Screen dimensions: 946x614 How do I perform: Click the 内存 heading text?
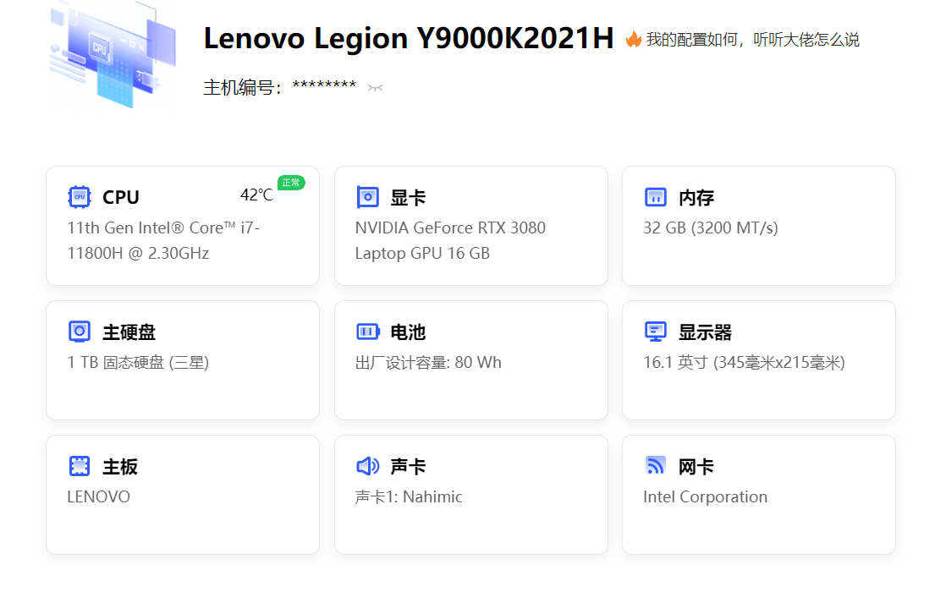pos(696,197)
